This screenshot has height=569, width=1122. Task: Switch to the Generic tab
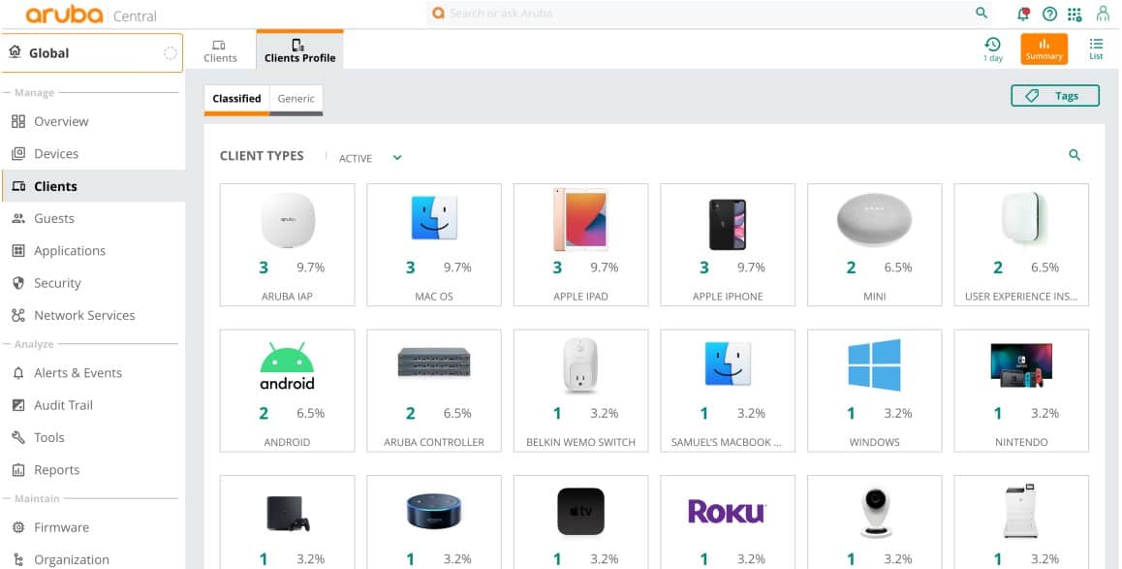[x=296, y=99]
